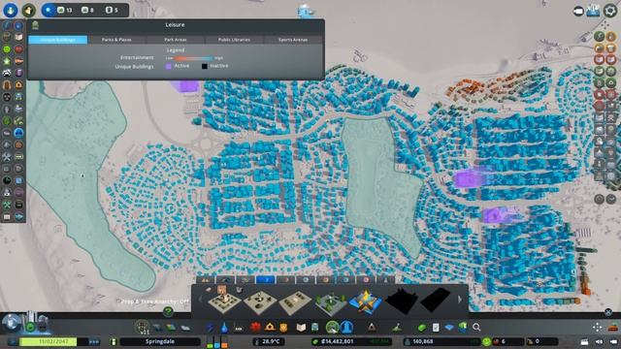Click the move arrows icon near bulldozer
The height and width of the screenshot is (349, 621).
coord(598,328)
